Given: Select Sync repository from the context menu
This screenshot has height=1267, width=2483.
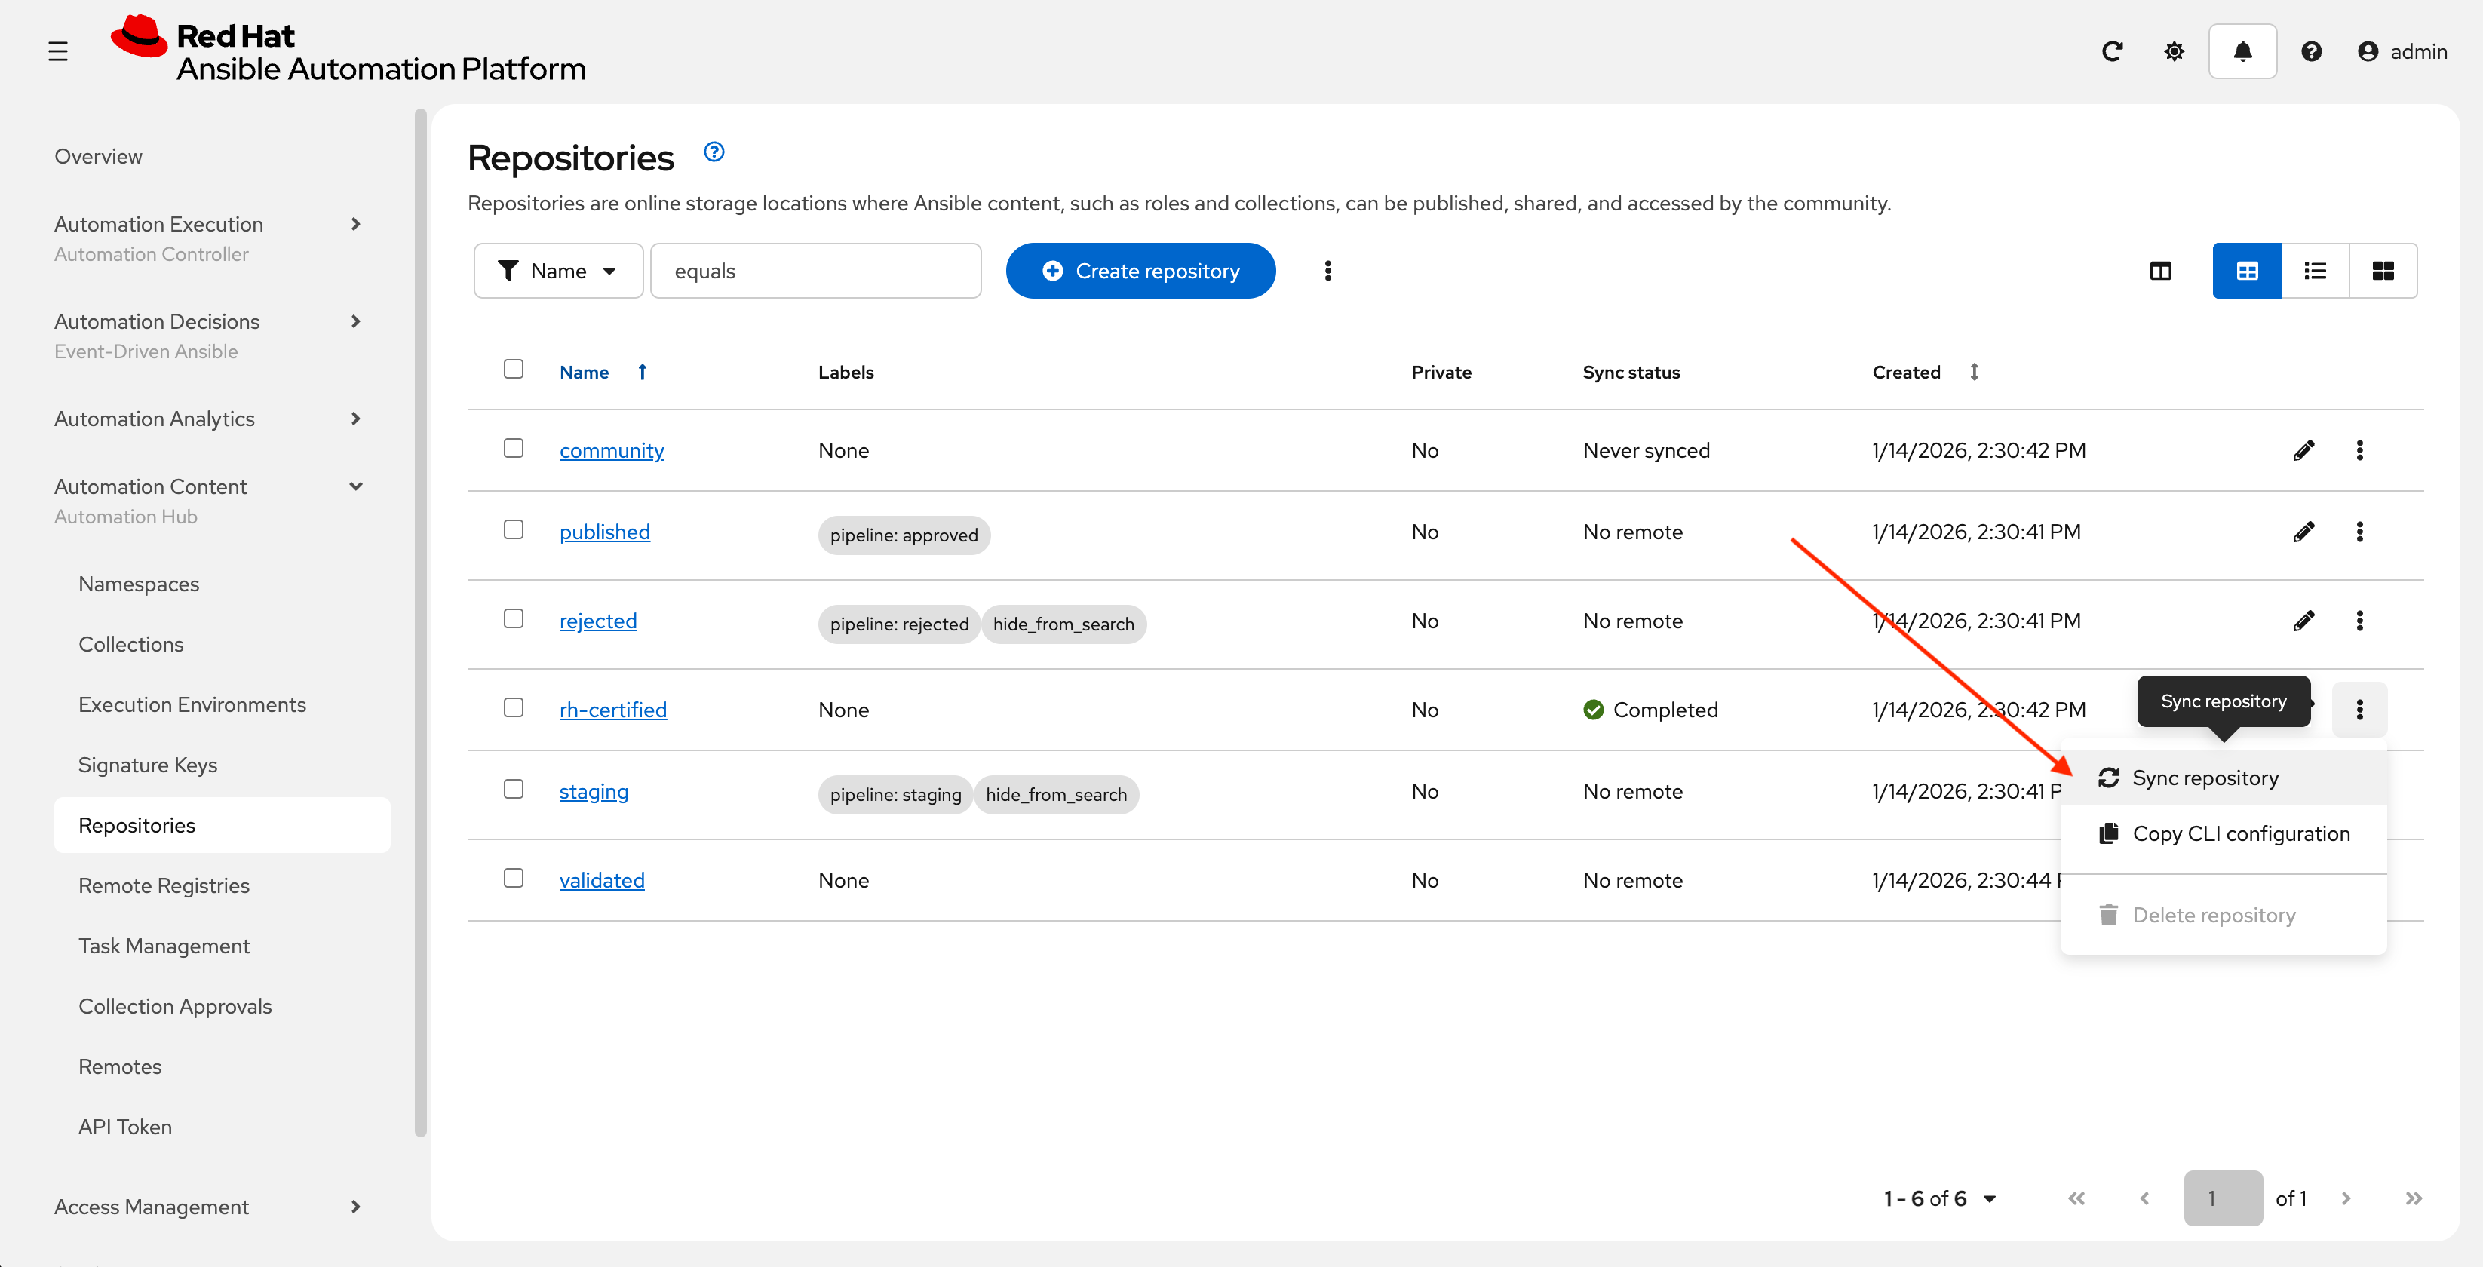Looking at the screenshot, I should [x=2205, y=778].
